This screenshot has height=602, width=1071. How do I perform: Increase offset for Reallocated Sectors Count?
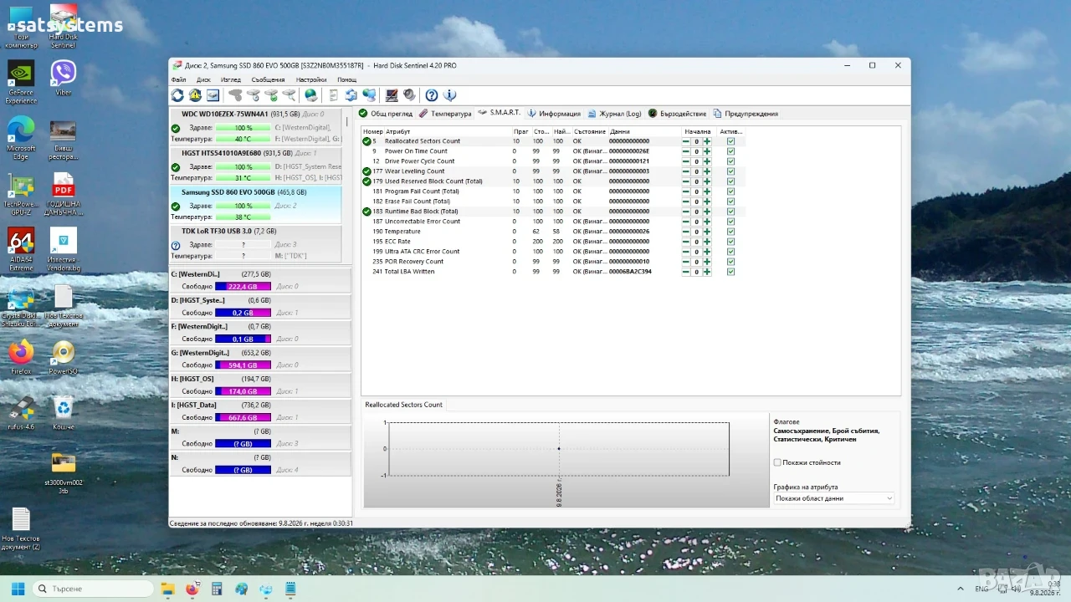click(x=707, y=141)
